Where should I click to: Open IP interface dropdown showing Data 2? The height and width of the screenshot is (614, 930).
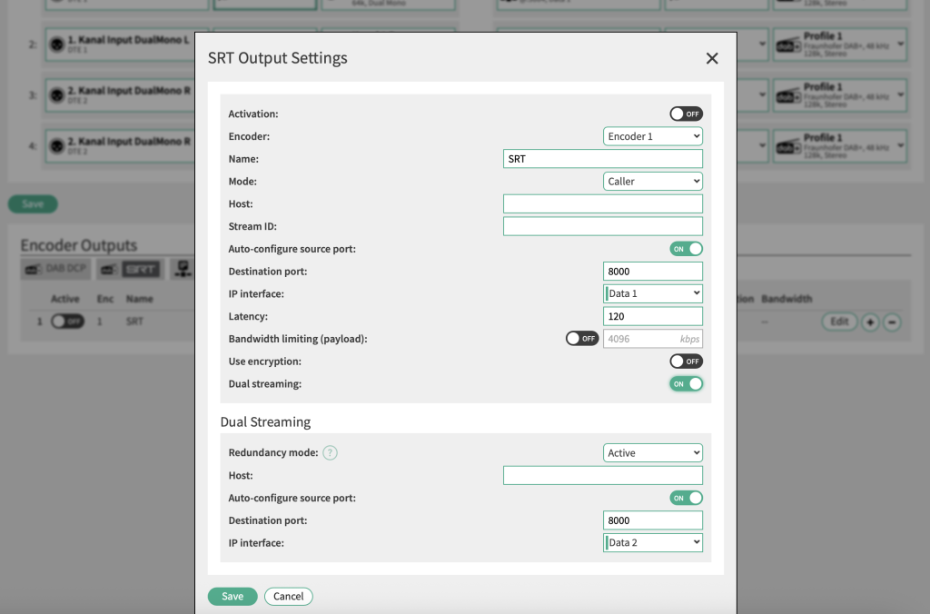(653, 543)
